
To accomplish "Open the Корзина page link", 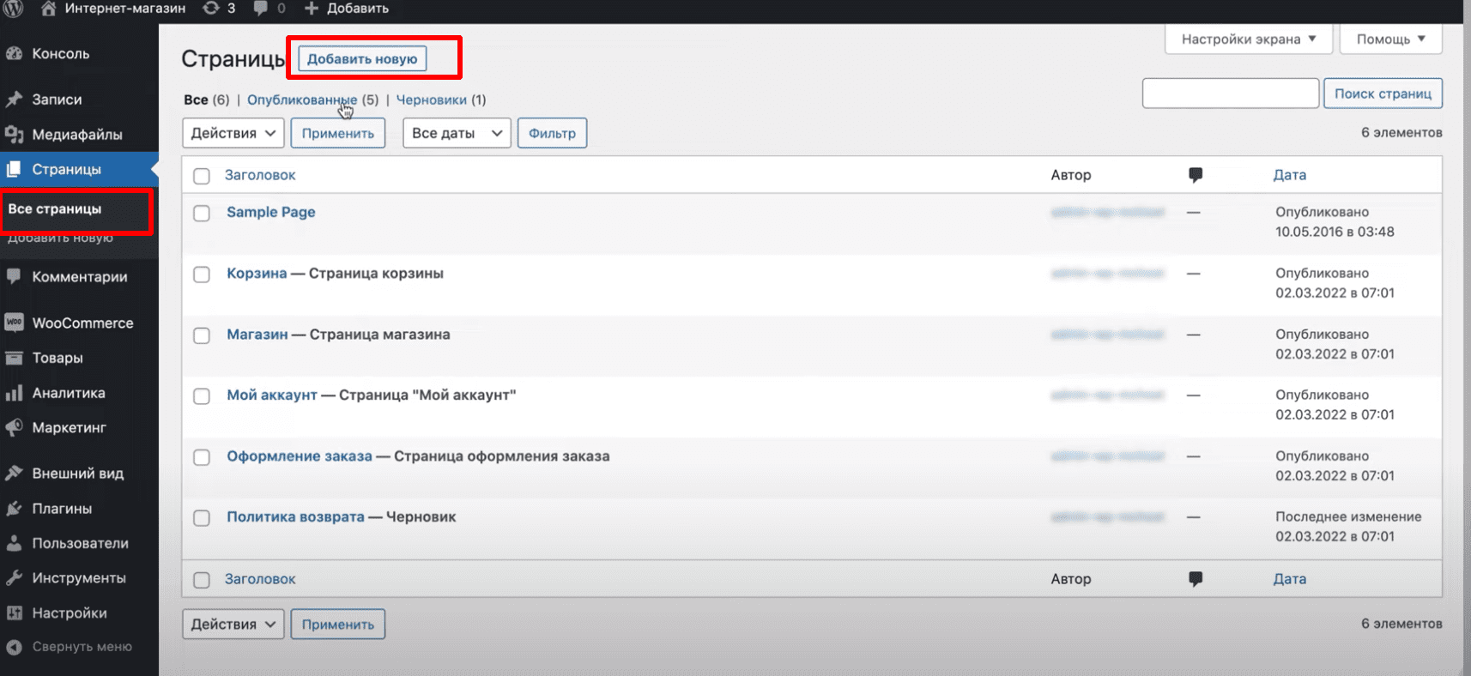I will [x=257, y=273].
